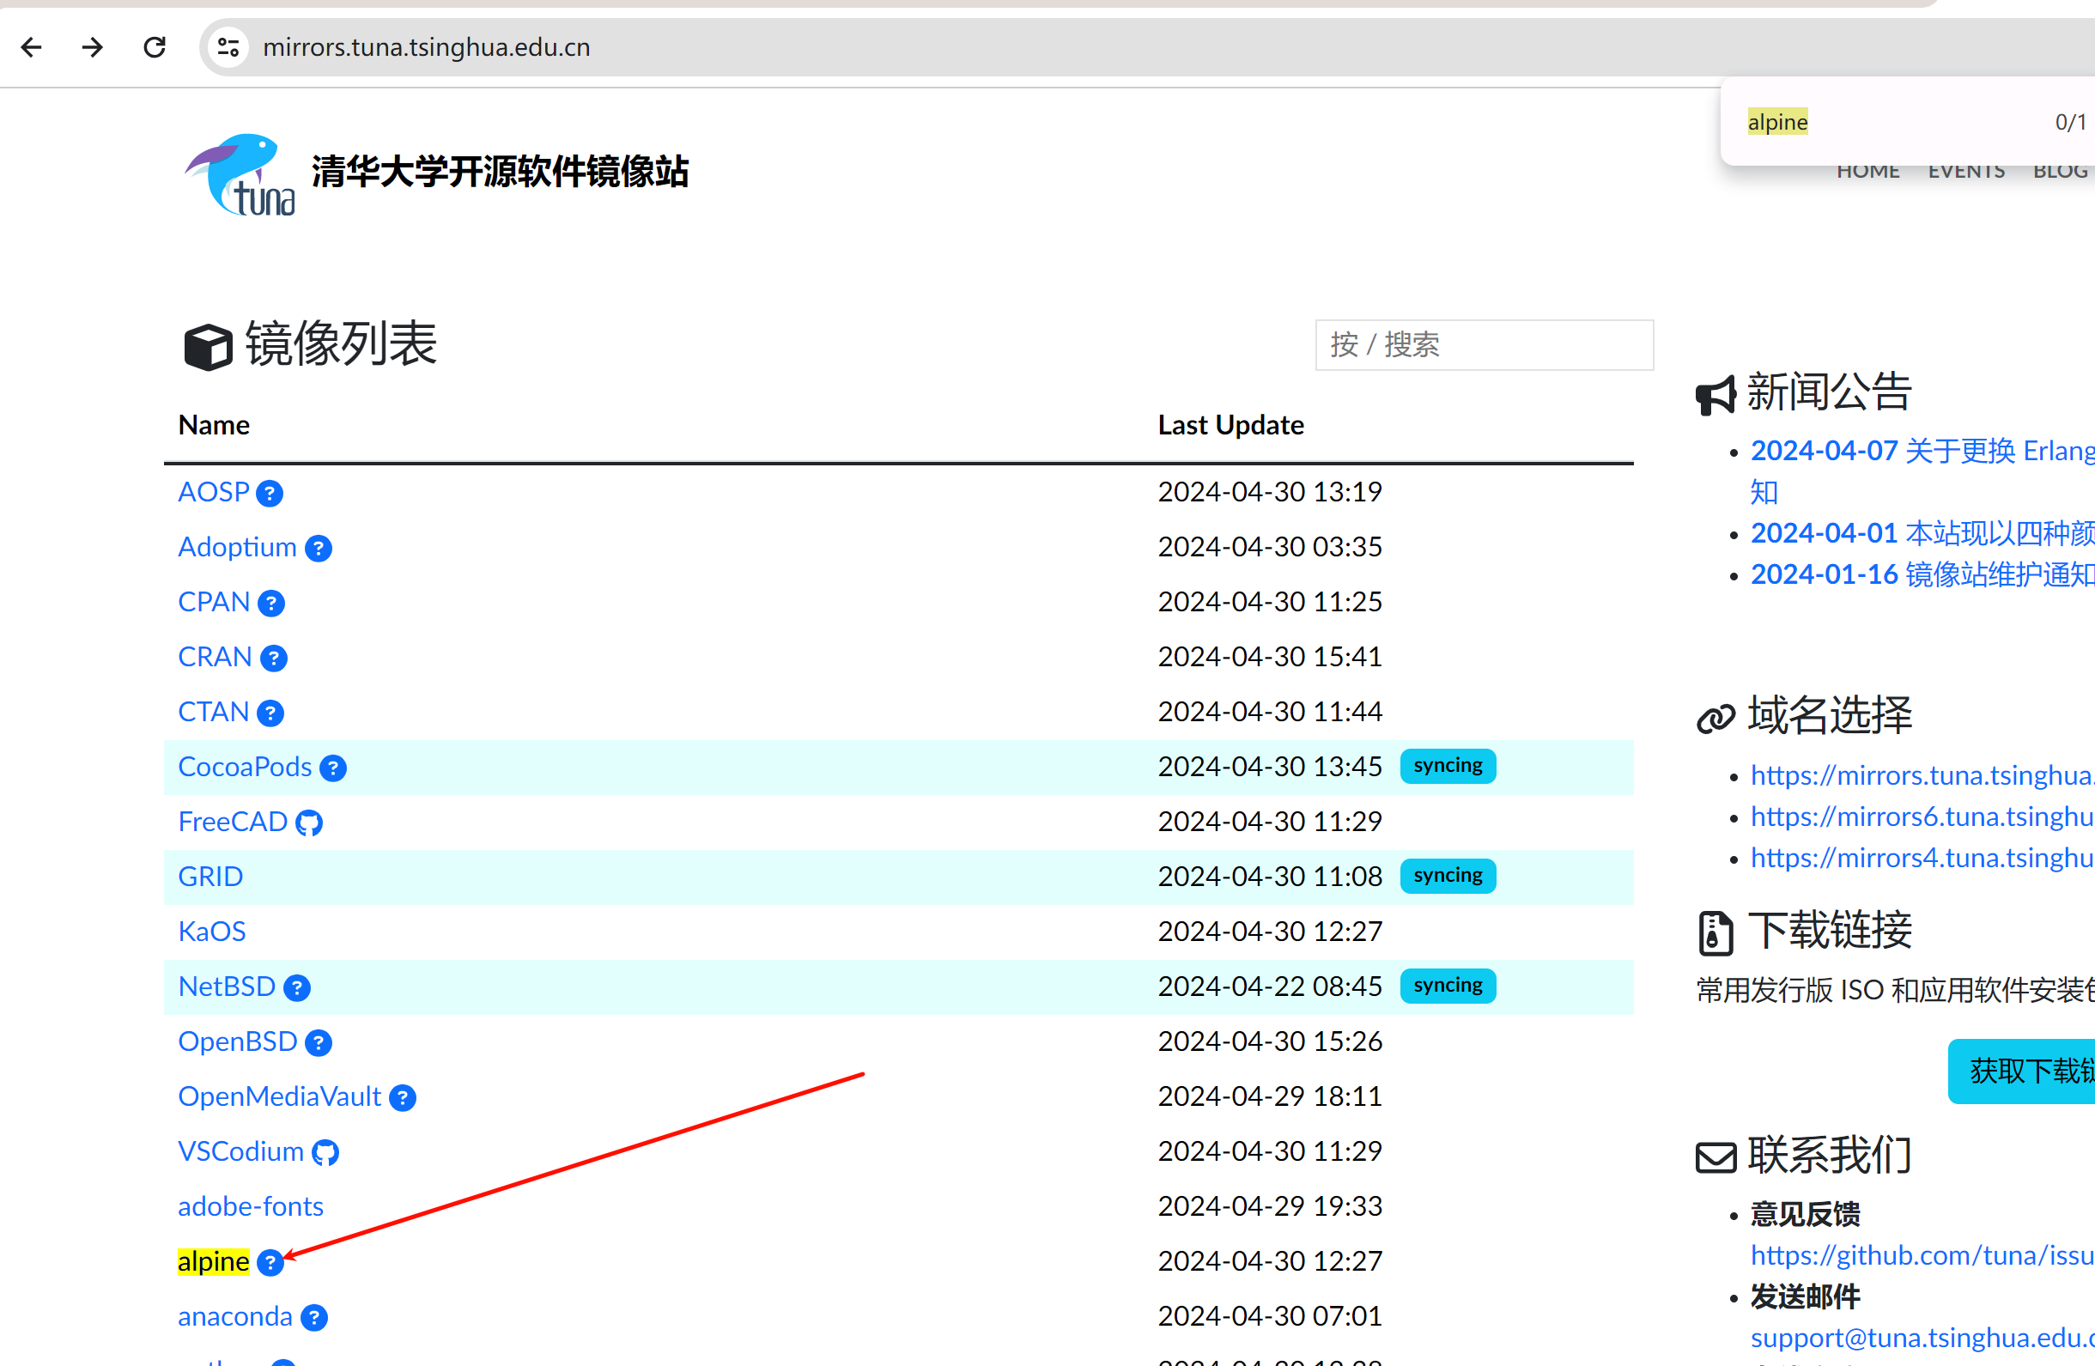Open the help icon next to CocoaPods
This screenshot has width=2095, height=1366.
pyautogui.click(x=333, y=768)
